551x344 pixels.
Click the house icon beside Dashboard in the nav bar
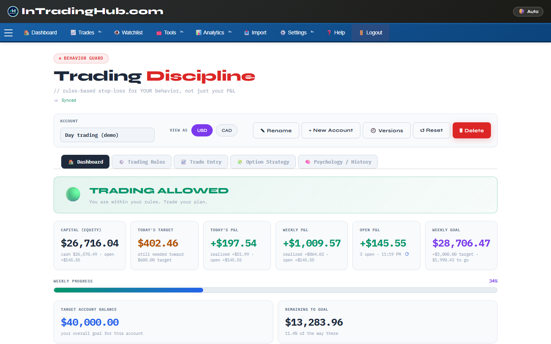click(x=26, y=33)
